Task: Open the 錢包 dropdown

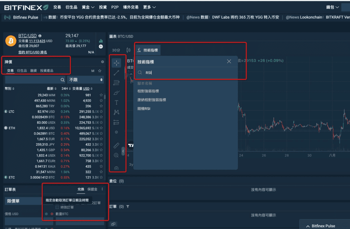Action: point(333,7)
